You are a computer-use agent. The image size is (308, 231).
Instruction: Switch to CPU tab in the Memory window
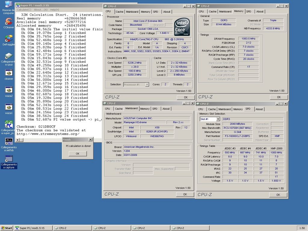(201, 12)
